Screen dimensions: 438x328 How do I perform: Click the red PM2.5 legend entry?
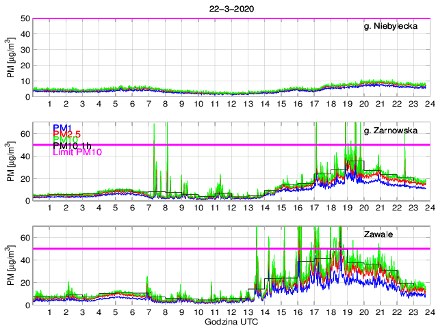(x=68, y=136)
